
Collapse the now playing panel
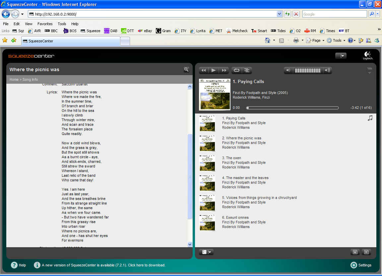pyautogui.click(x=370, y=70)
